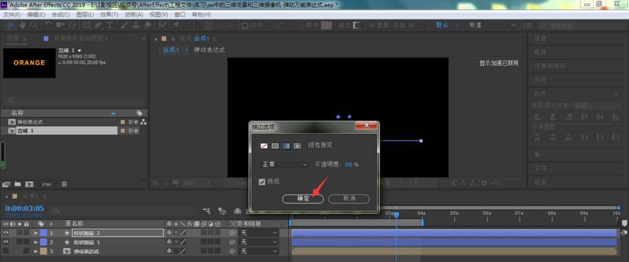Expand layer 3 弹动表达式 properties
Image resolution: width=629 pixels, height=262 pixels.
click(36, 251)
